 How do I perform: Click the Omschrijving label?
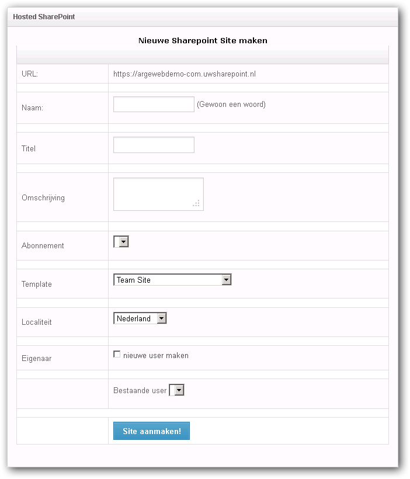[43, 198]
